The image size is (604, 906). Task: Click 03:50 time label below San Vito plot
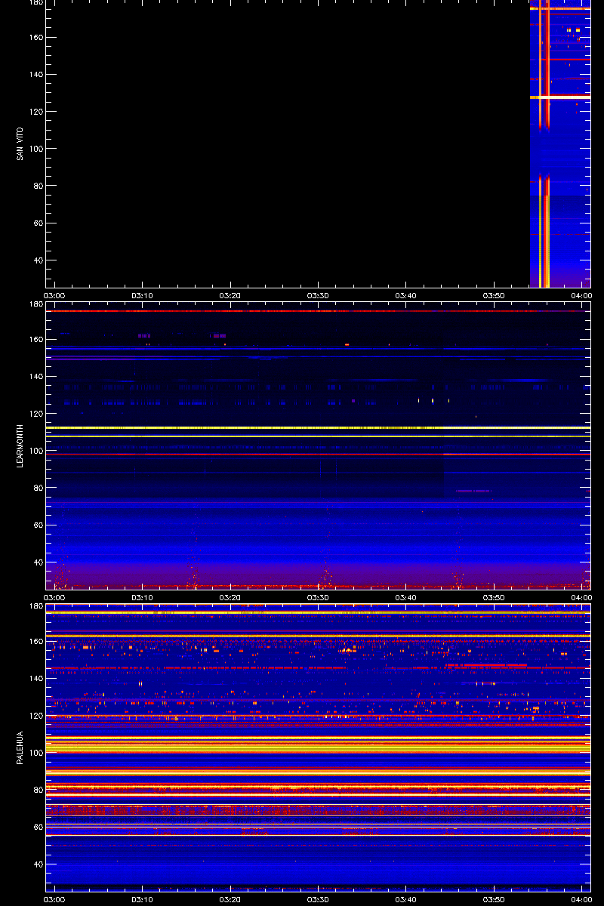point(494,296)
